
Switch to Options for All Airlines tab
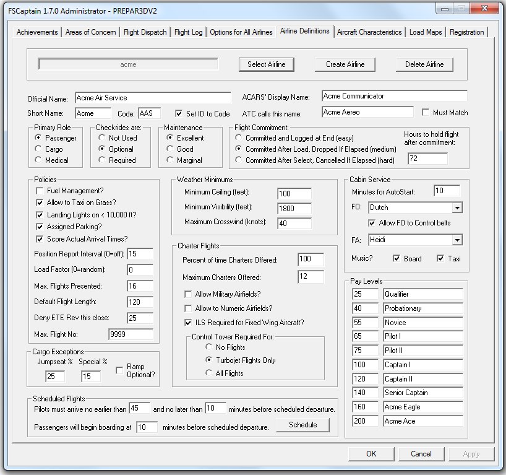241,32
